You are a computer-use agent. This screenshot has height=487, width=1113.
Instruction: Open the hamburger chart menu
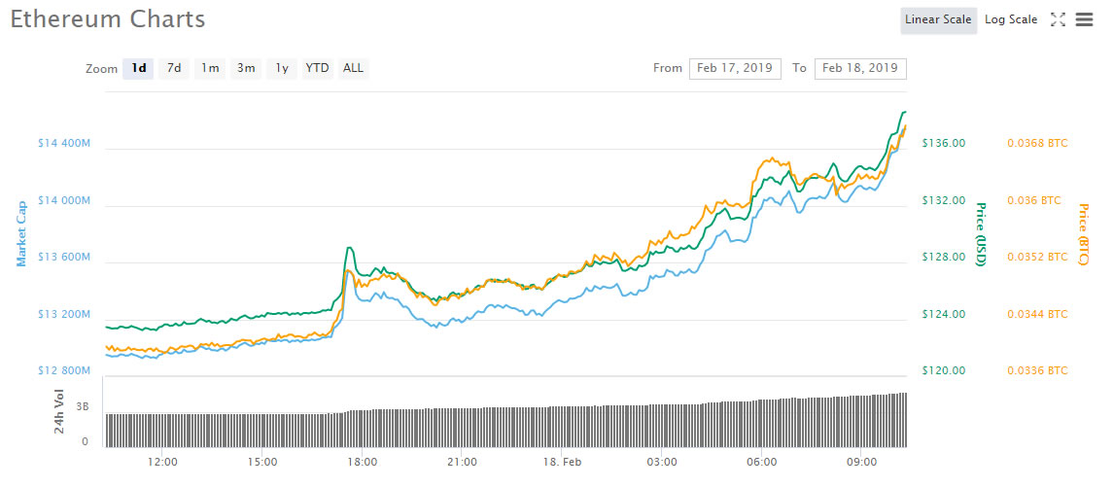(1086, 19)
